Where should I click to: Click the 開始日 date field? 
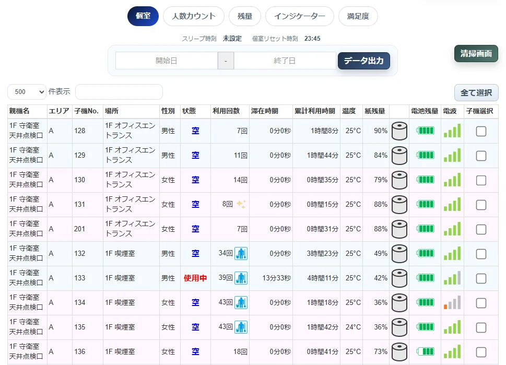(x=167, y=61)
